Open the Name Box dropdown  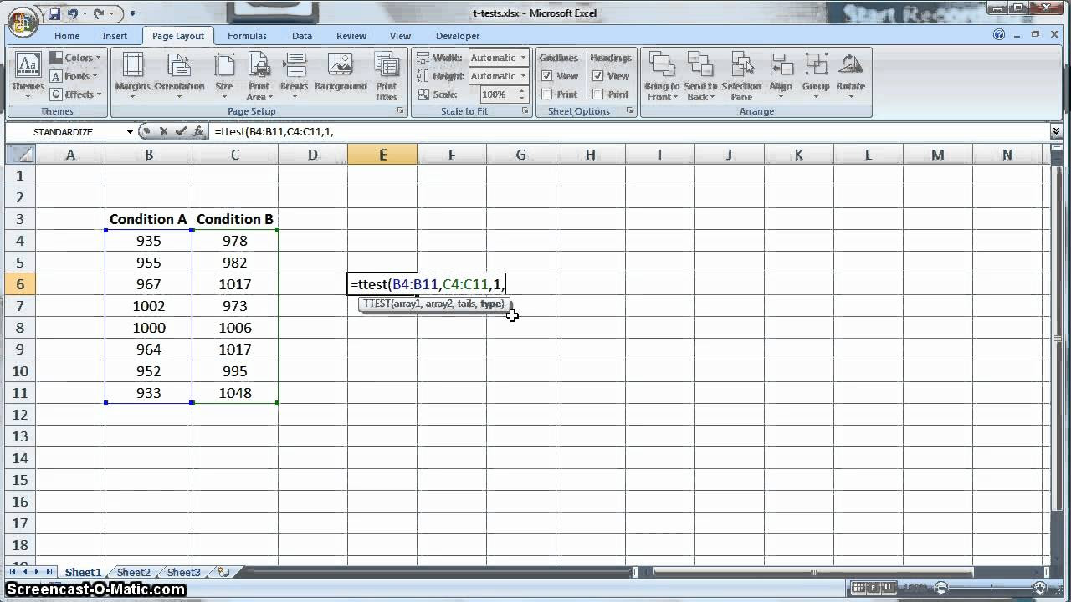[x=130, y=132]
